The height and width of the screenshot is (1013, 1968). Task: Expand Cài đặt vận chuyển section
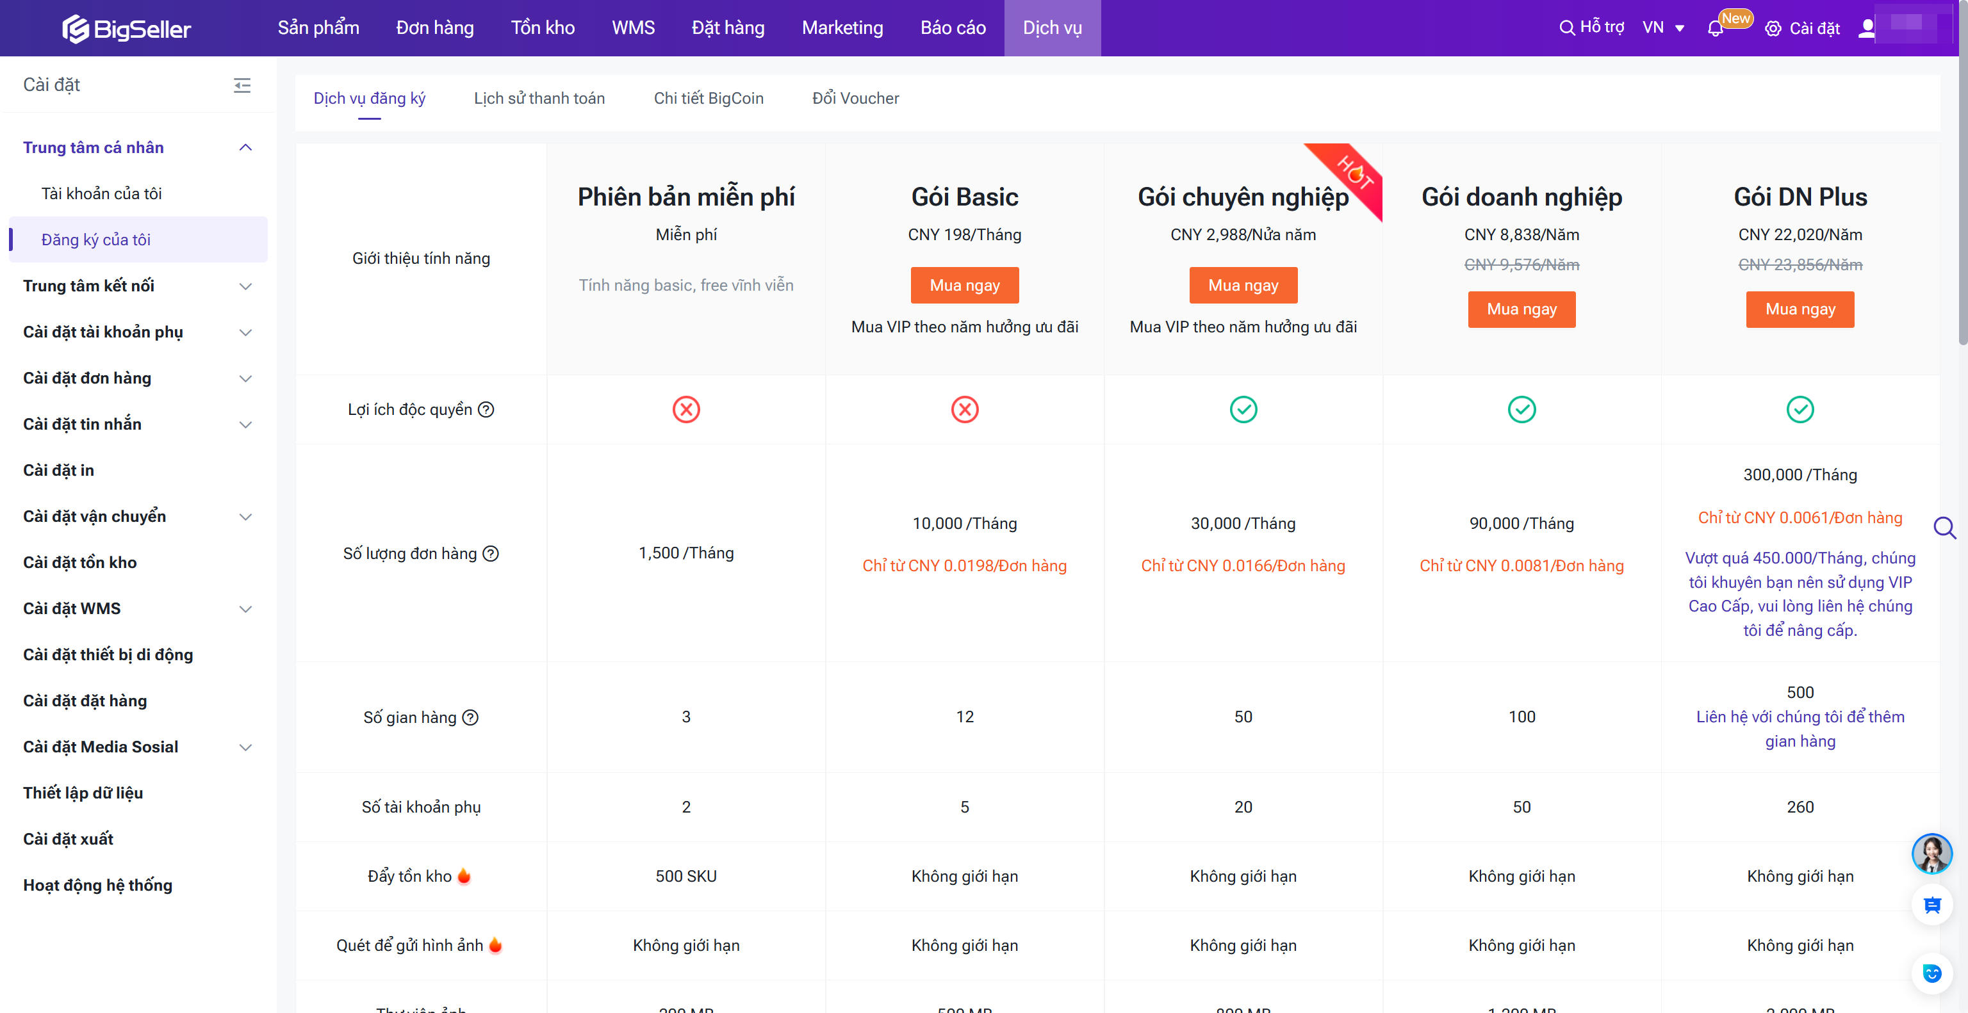pyautogui.click(x=245, y=517)
